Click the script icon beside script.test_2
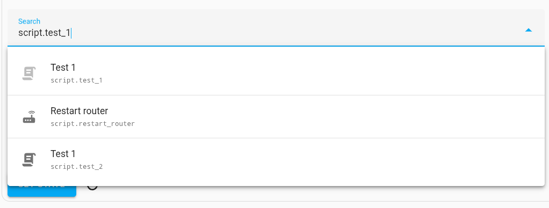 (x=29, y=160)
